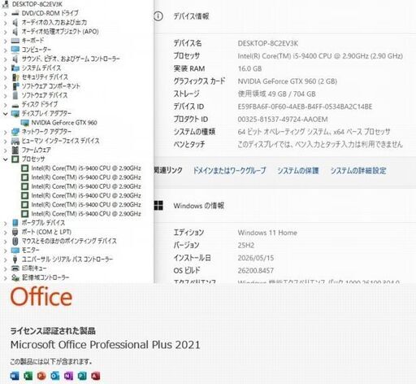Click the NVIDIA GeForce GTX 960 device icon
The image size is (416, 384).
pos(25,123)
